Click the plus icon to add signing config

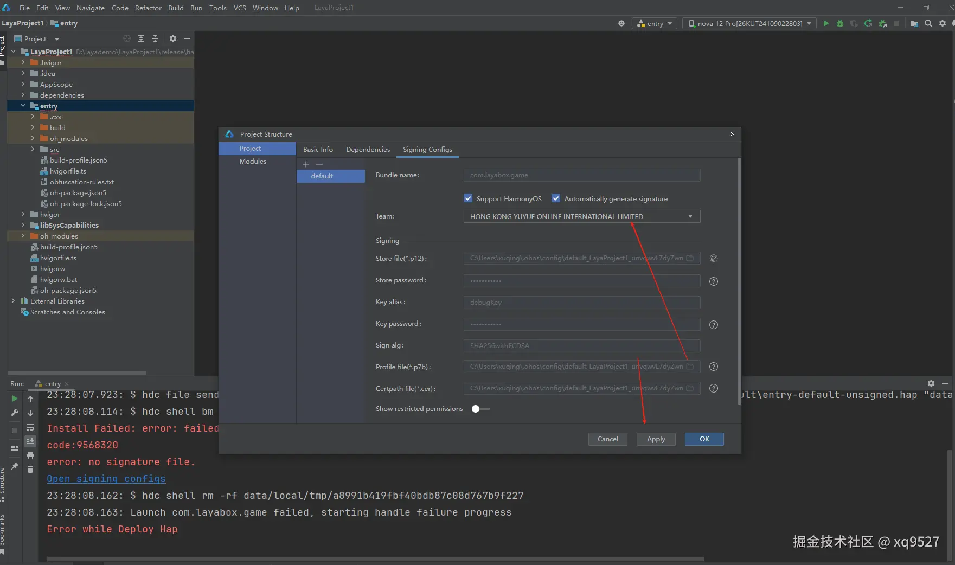(306, 164)
